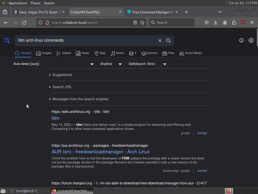Image resolution: width=258 pixels, height=194 pixels.
Task: Open the Firefox hamburger menu
Action: [x=252, y=22]
